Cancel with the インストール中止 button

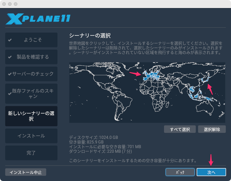click(26, 172)
